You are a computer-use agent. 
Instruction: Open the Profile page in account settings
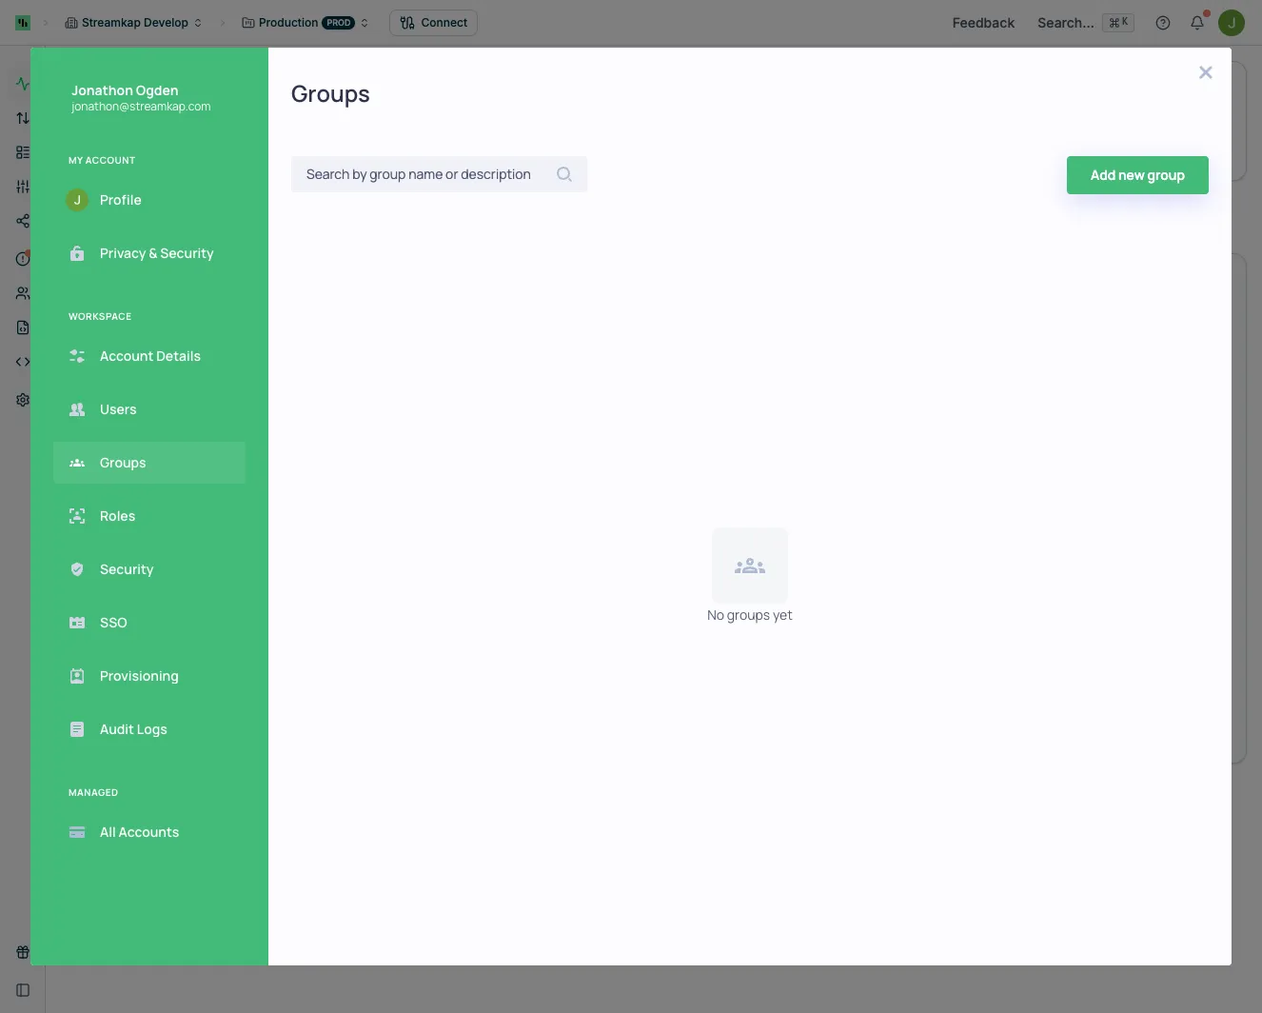tap(149, 200)
